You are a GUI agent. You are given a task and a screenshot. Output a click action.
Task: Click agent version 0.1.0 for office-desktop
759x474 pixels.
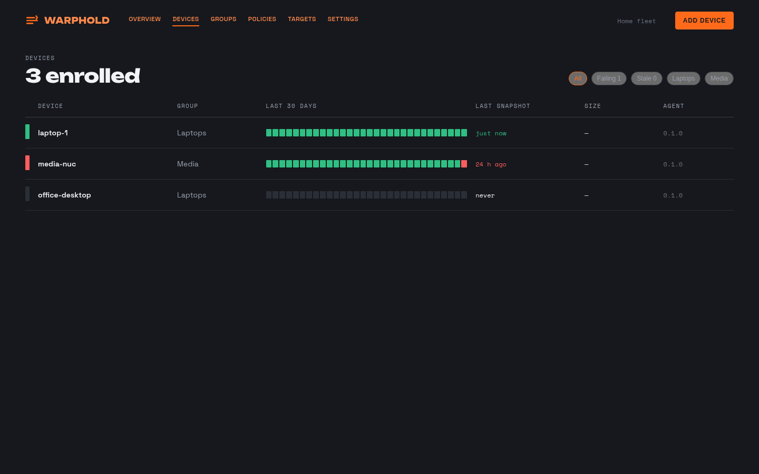coord(673,195)
